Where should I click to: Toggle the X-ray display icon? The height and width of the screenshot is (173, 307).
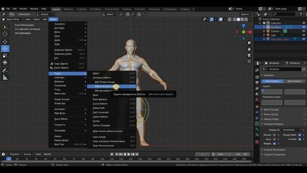click(229, 19)
